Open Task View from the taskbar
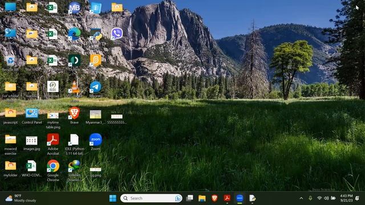Screen dimensions: 365x205 [190, 198]
